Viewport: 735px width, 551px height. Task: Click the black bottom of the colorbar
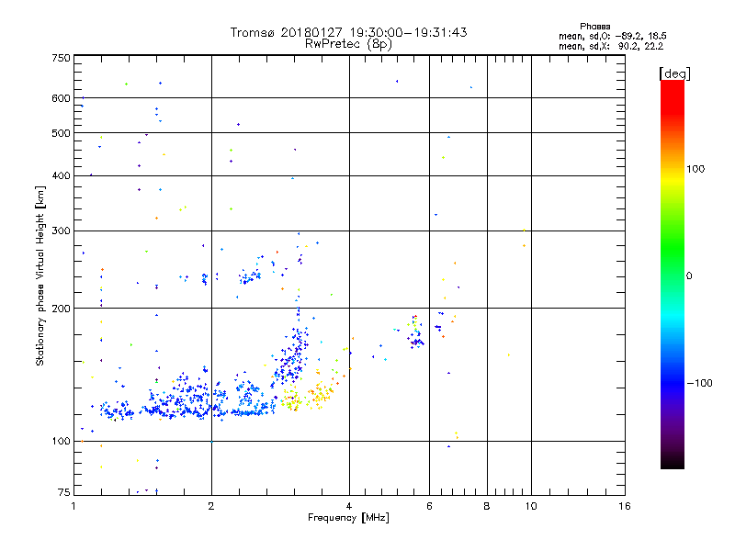(x=673, y=463)
